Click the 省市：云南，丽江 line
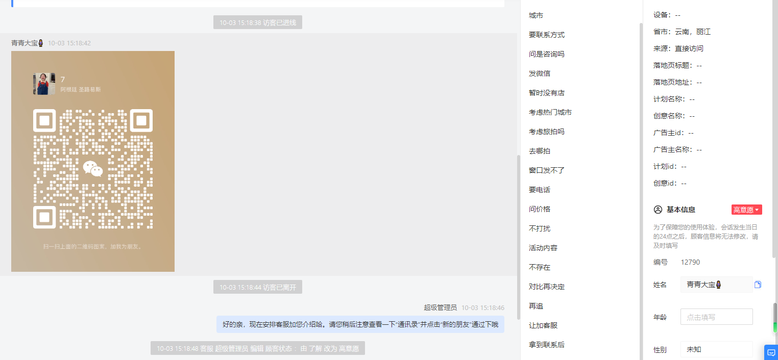778x360 pixels. [x=682, y=32]
